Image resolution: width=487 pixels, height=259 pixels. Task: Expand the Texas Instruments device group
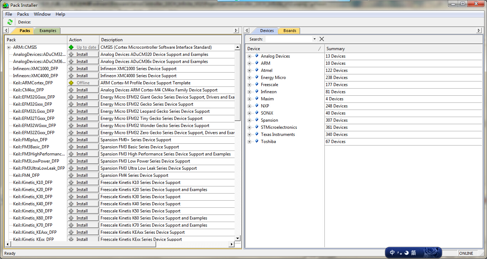250,134
